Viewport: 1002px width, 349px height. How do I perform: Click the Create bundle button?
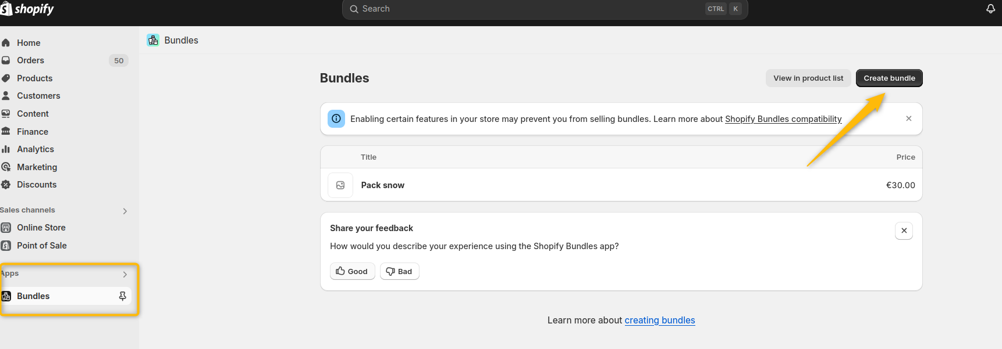(889, 78)
